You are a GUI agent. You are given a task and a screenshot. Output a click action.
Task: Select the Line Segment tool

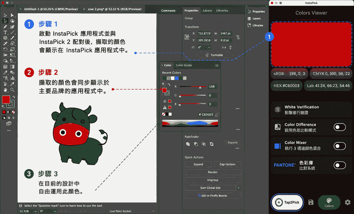pyautogui.click(x=12, y=32)
